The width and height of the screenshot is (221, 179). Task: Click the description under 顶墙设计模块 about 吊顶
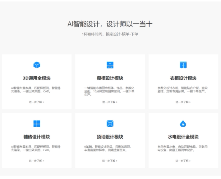pyautogui.click(x=108, y=148)
